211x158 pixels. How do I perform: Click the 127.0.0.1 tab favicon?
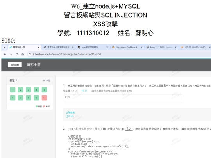coord(182,47)
